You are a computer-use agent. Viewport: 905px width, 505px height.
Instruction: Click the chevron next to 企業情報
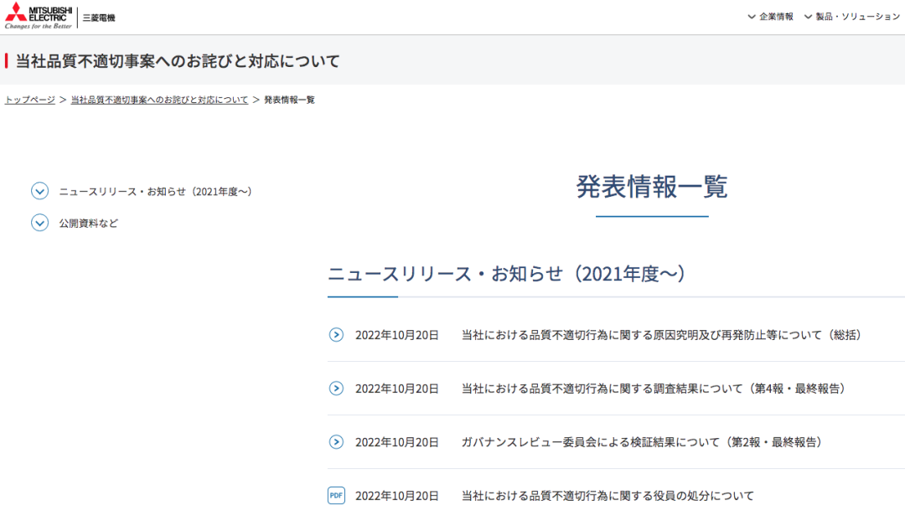(752, 17)
